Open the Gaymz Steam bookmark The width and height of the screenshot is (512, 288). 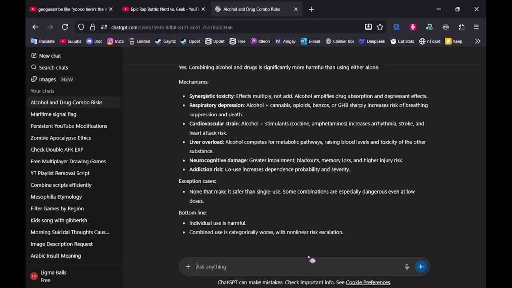click(x=166, y=41)
